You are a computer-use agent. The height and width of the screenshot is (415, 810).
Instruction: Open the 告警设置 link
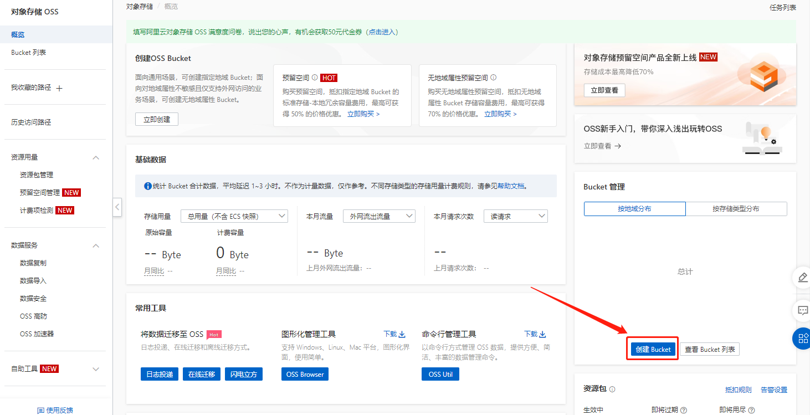(774, 390)
